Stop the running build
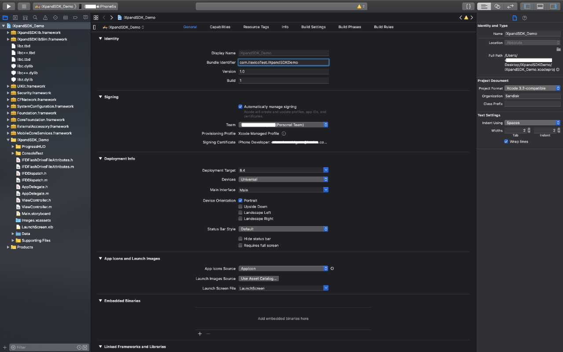563x352 pixels. [x=24, y=7]
